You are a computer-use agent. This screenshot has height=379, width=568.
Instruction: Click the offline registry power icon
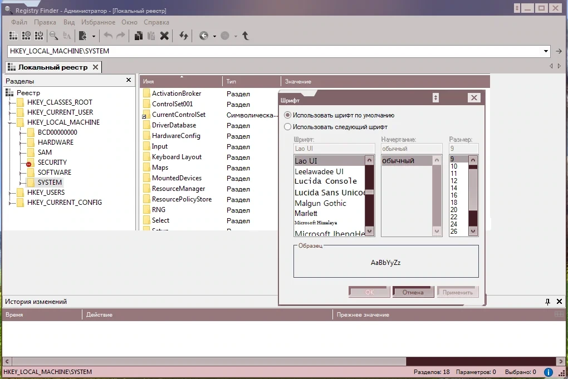point(39,36)
